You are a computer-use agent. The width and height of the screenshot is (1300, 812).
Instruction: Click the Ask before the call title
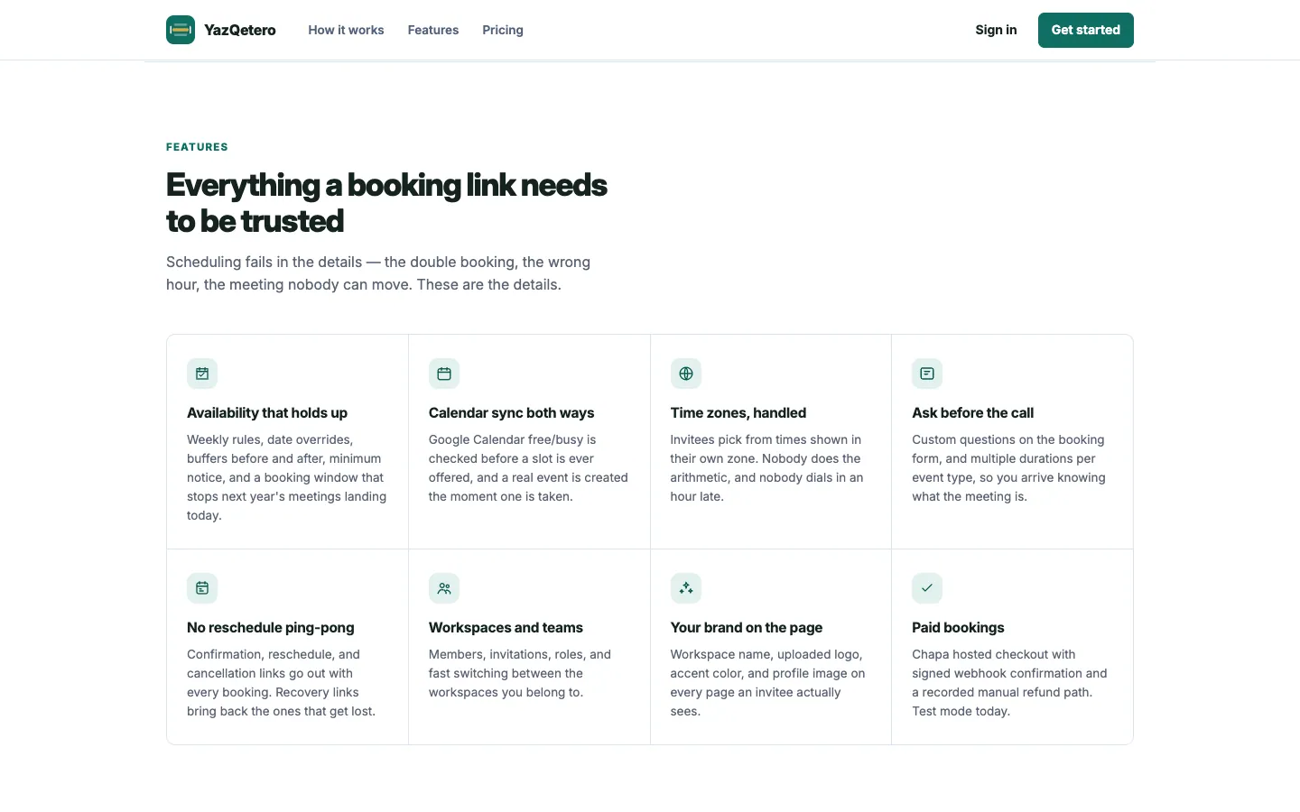972,412
